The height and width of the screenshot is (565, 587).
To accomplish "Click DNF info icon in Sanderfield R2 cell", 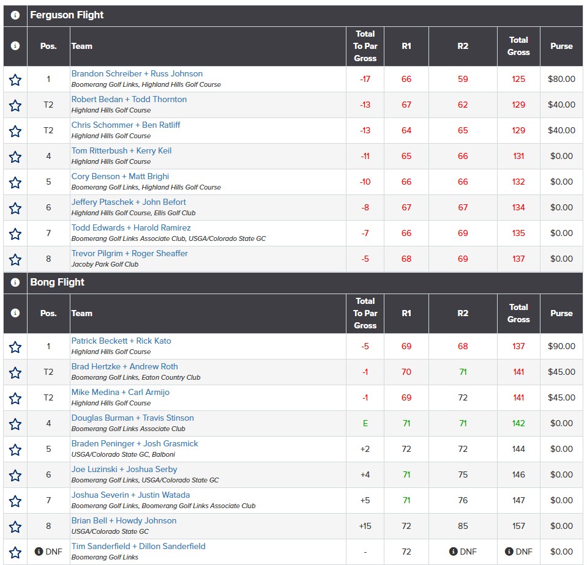I will click(x=453, y=551).
